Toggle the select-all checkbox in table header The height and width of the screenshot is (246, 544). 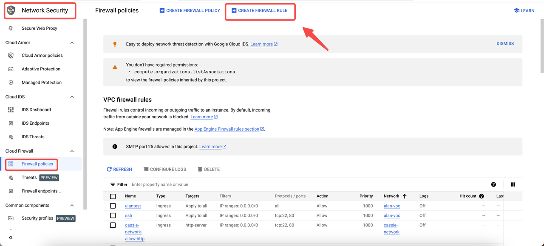tap(113, 196)
